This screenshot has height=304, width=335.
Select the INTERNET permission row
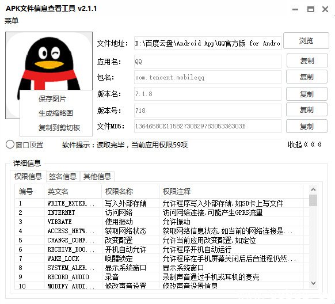(162, 212)
